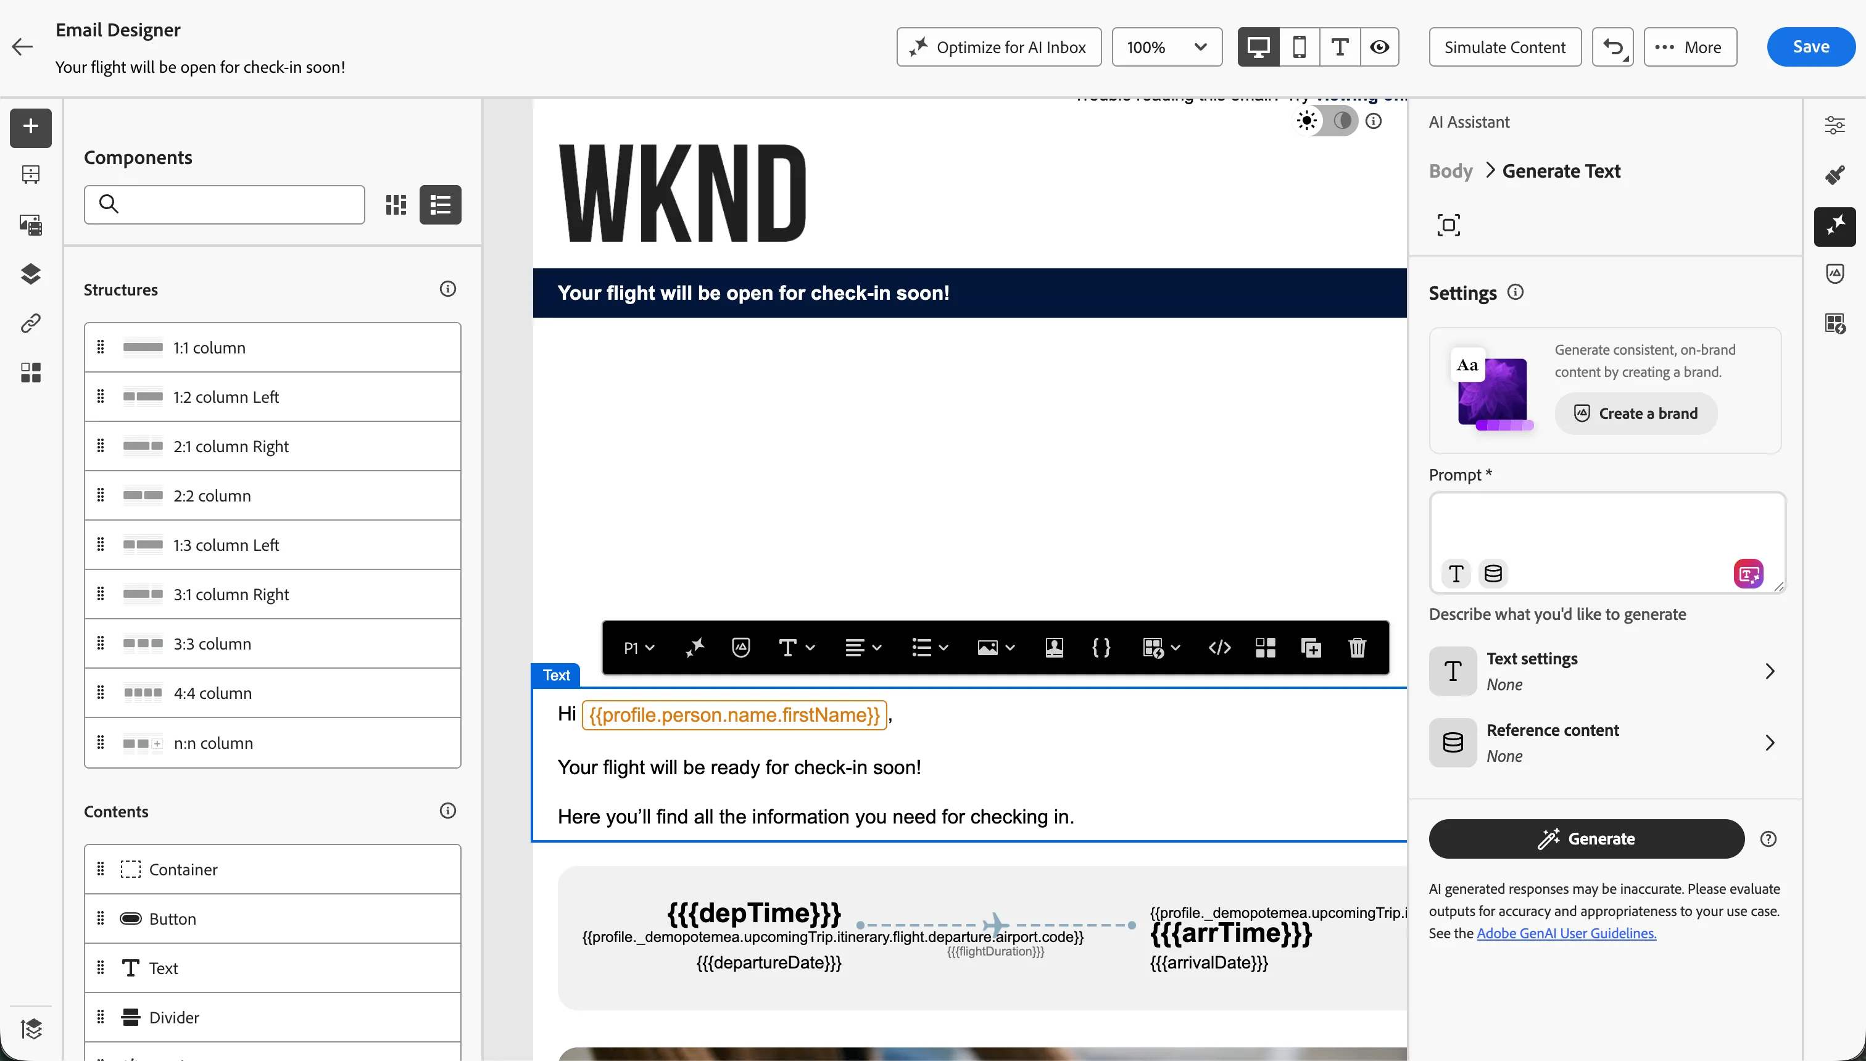This screenshot has width=1866, height=1061.
Task: Open the P1 paragraph style dropdown
Action: point(639,648)
